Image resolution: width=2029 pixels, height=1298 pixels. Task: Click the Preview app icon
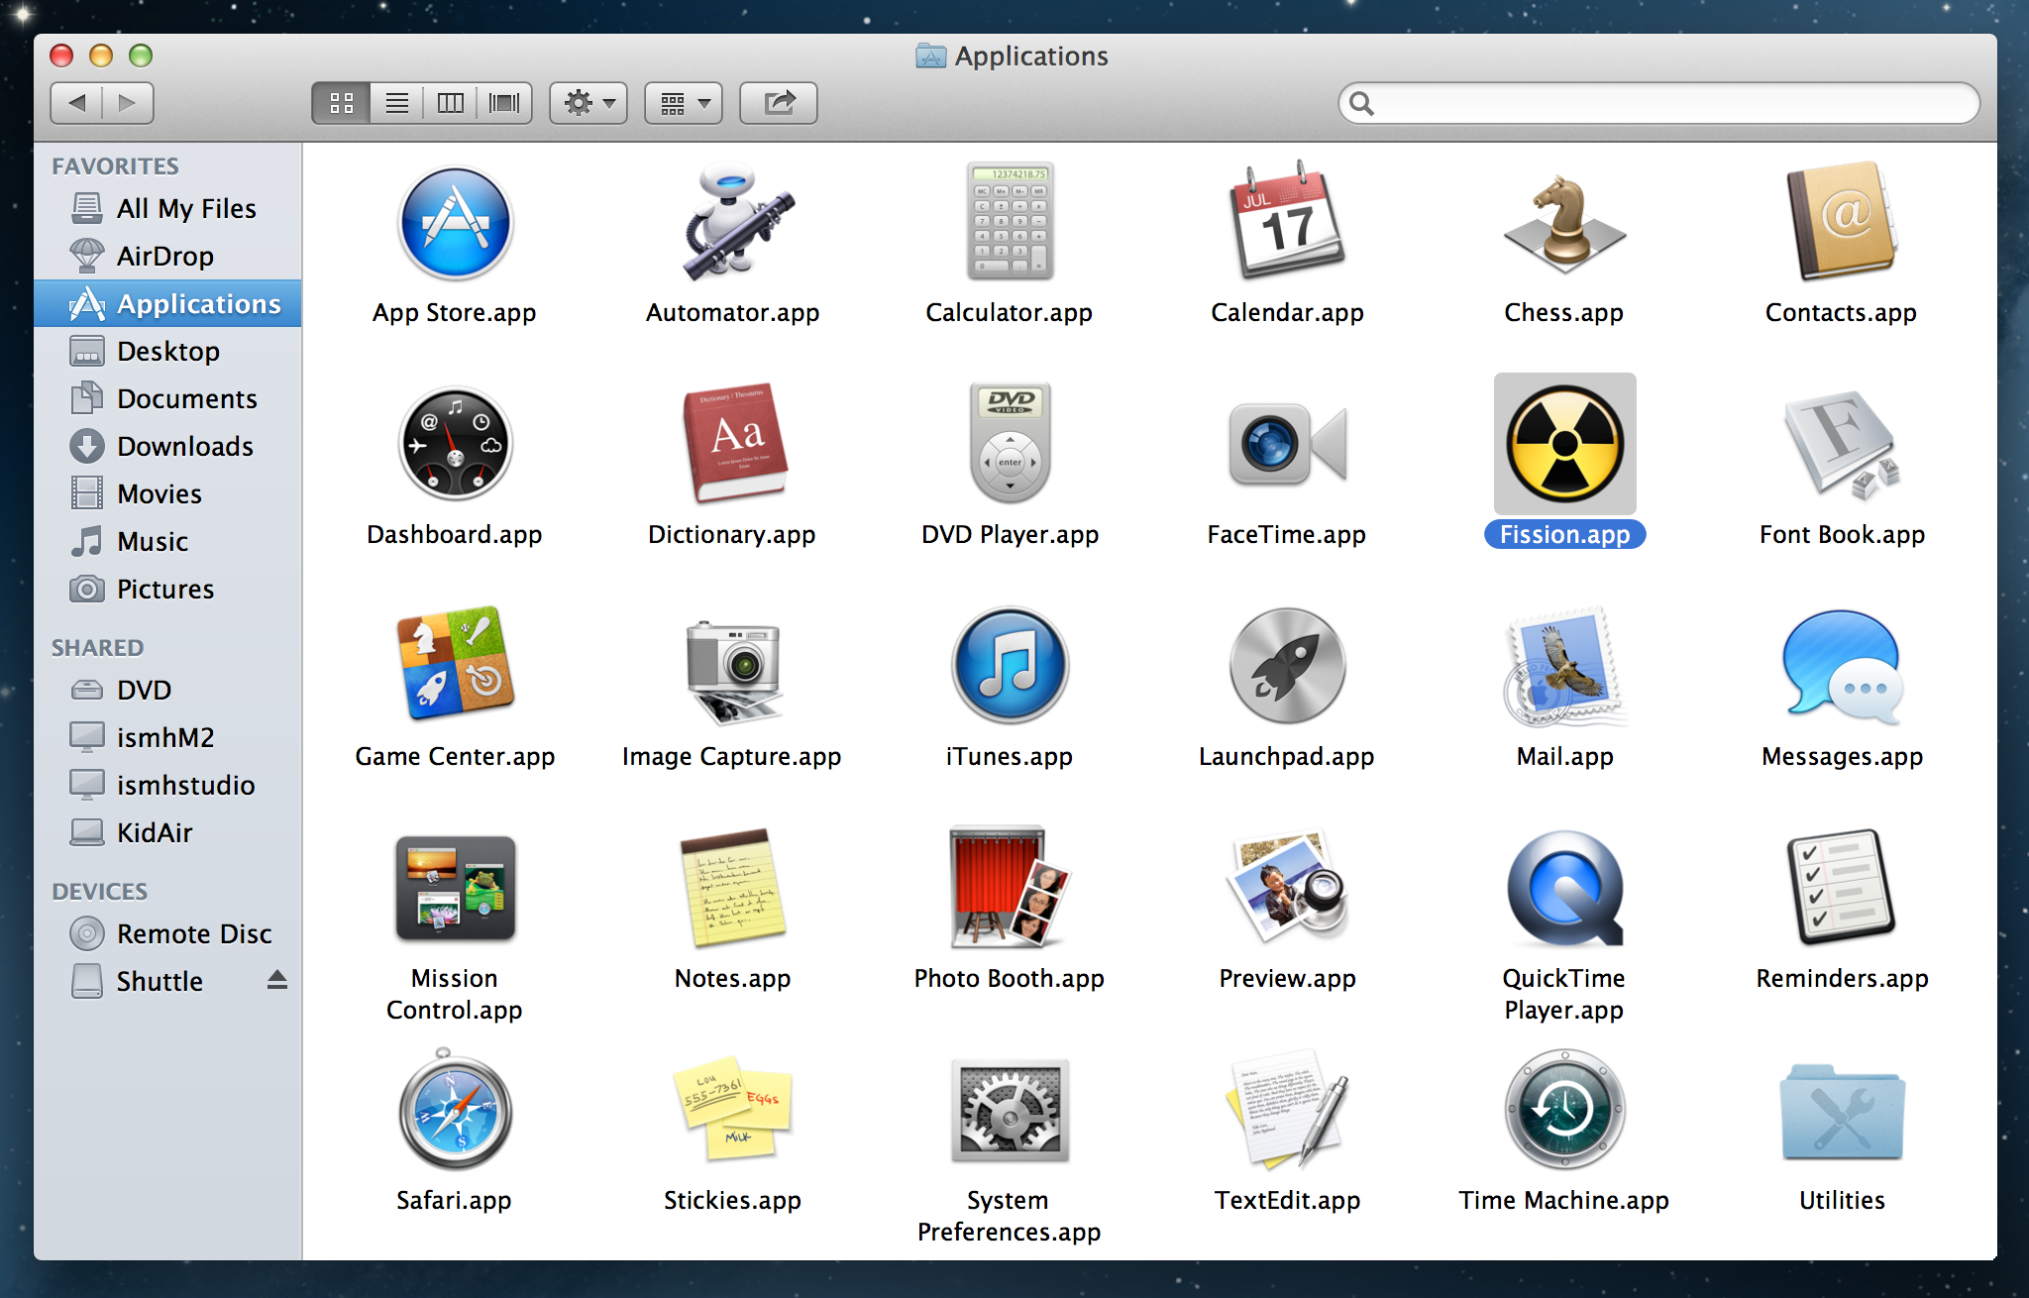coord(1287,887)
